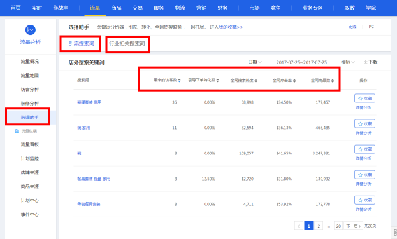Click the 下载 download icon
Viewport: 397px width, 239px height.
click(365, 62)
